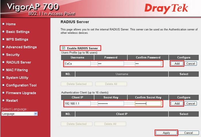Click Restart in the sidebar

tap(12, 100)
